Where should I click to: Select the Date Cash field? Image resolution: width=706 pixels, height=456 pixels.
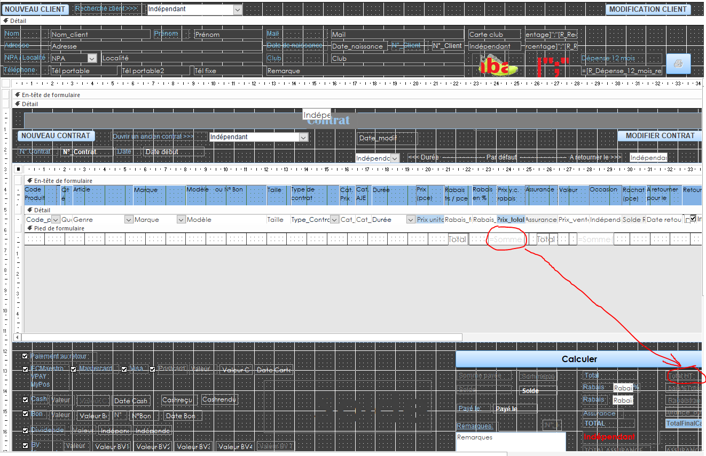coord(131,401)
